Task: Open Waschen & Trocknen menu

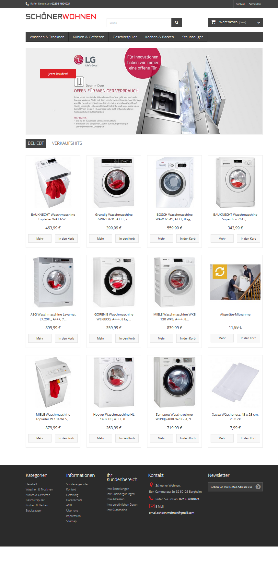Action: click(x=47, y=37)
